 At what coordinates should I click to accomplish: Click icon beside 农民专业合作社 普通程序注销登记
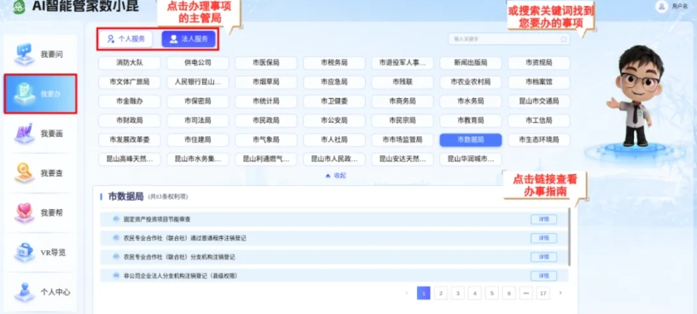117,238
